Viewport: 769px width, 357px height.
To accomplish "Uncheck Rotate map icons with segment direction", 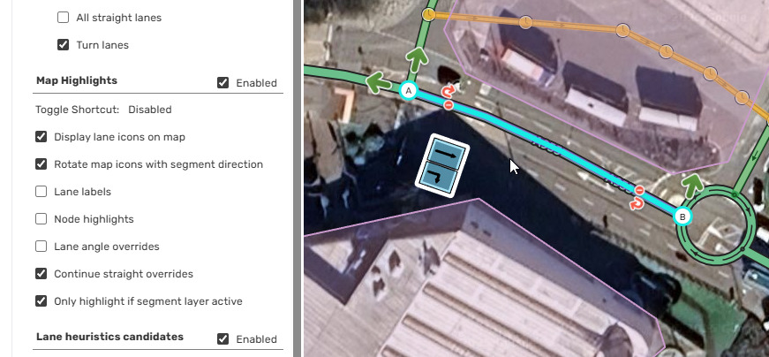I will pos(41,164).
